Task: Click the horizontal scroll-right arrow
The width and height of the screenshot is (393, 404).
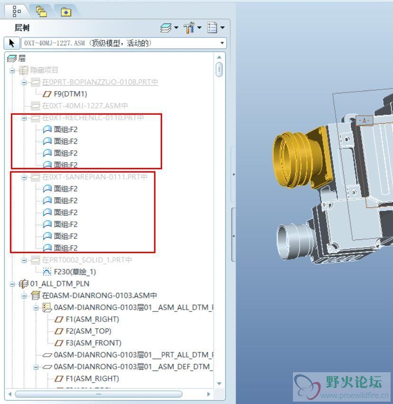Action: pyautogui.click(x=209, y=394)
